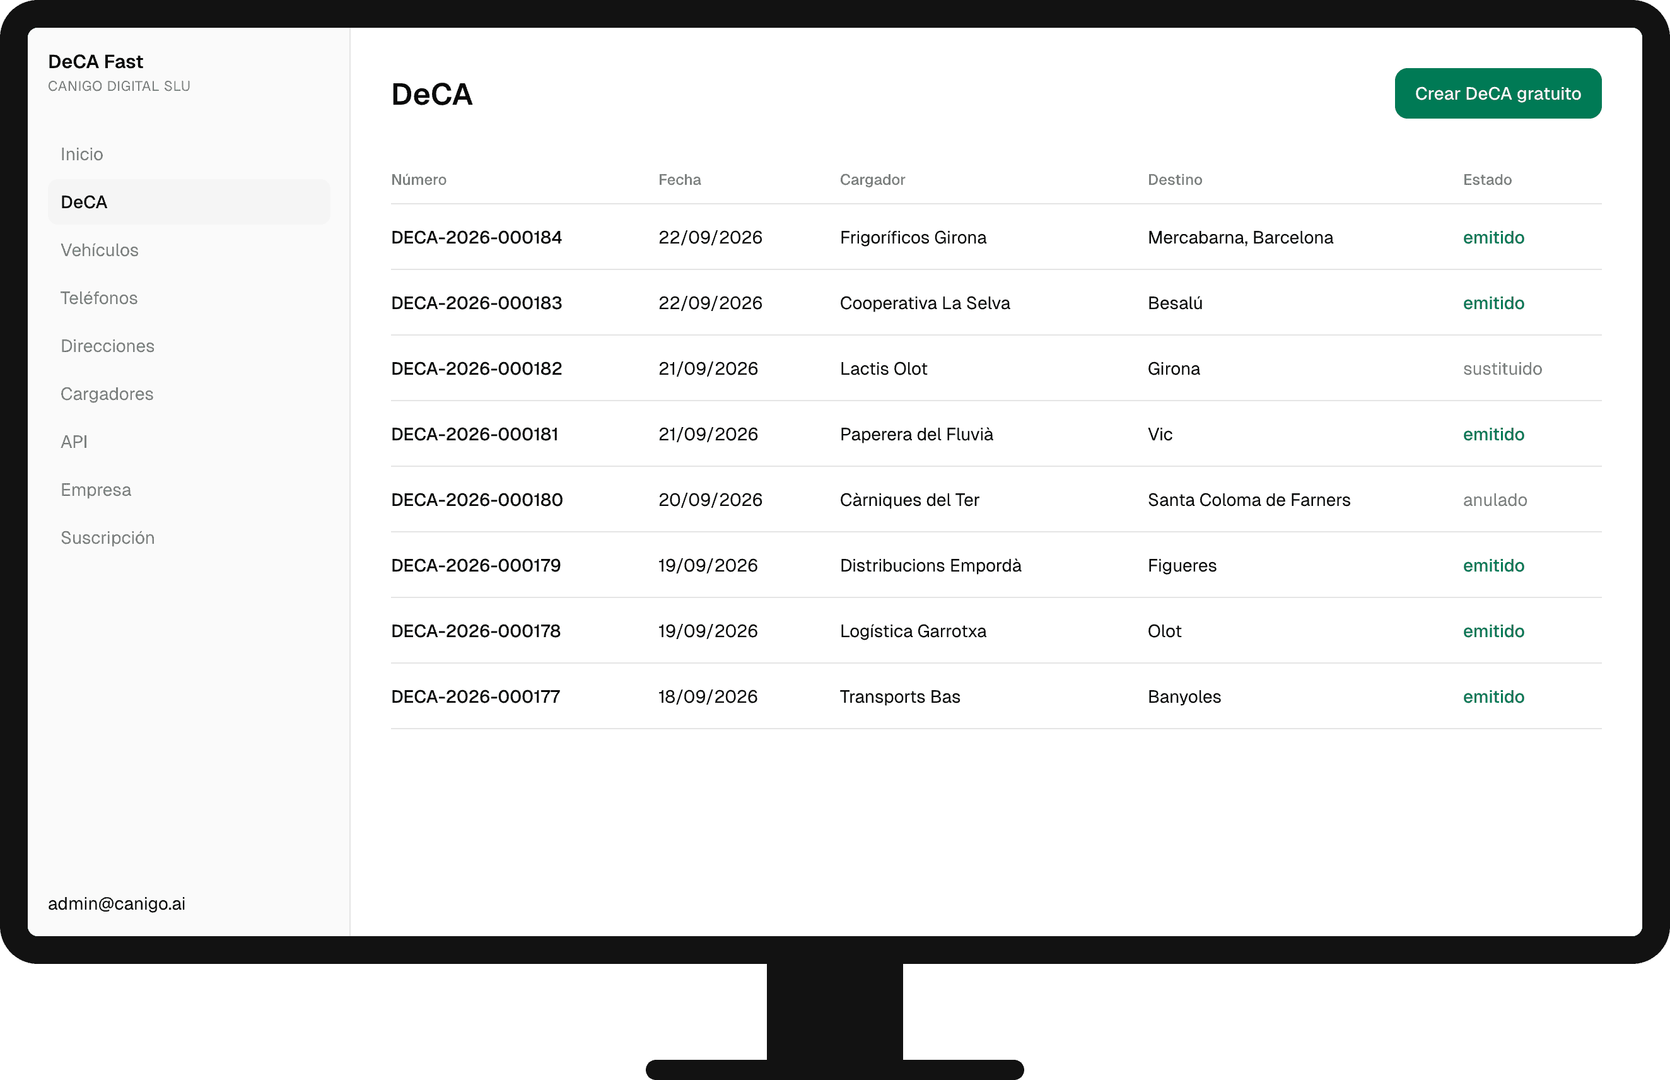Click the Lactis Olot cargador cell

point(884,369)
